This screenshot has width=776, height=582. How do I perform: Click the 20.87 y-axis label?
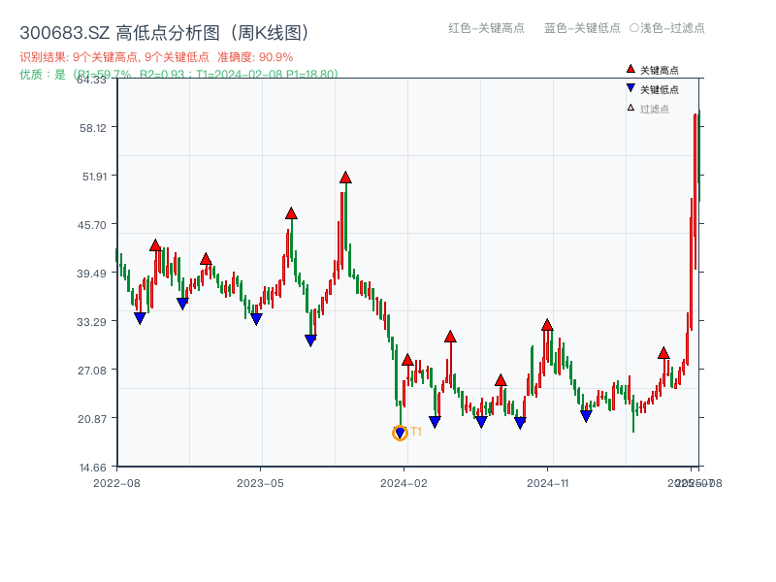click(92, 419)
